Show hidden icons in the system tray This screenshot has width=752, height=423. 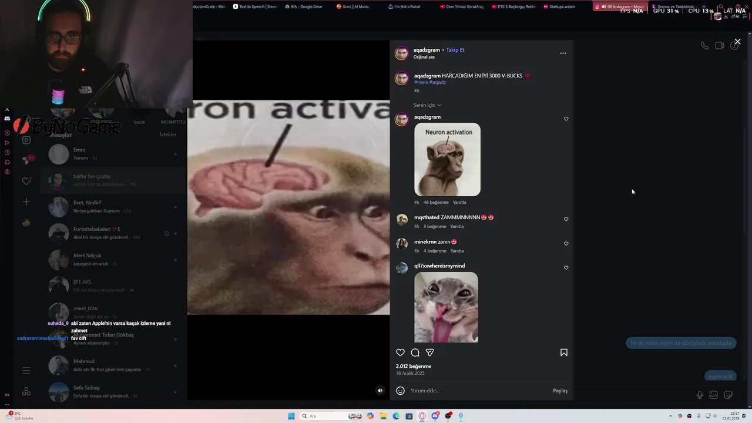[x=671, y=416]
